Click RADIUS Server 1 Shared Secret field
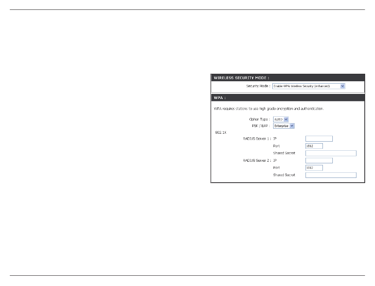The image size is (375, 286). (331, 153)
